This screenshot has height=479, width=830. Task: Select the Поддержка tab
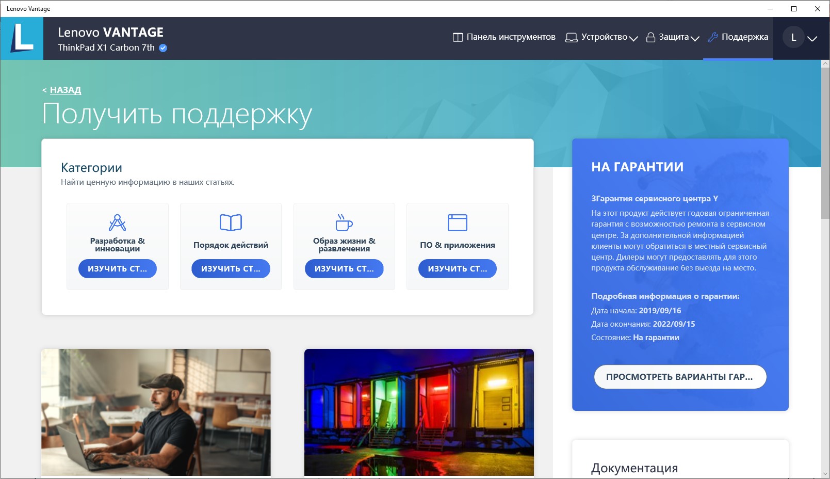[x=738, y=37]
